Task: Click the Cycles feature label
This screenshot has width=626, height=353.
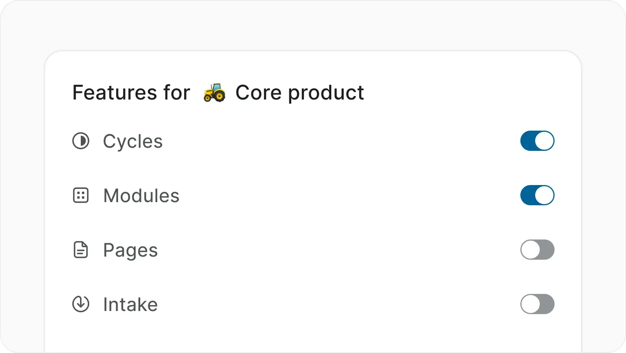Action: click(132, 141)
